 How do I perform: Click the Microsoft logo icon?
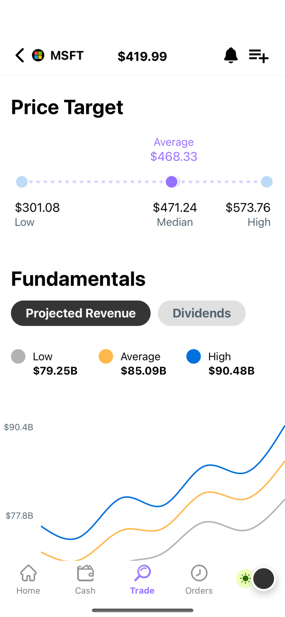point(38,55)
